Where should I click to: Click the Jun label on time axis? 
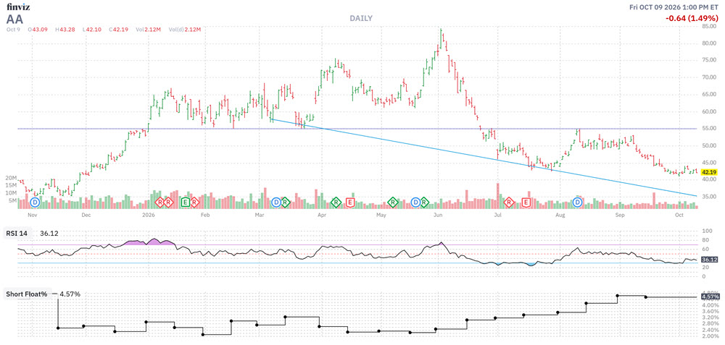pyautogui.click(x=436, y=215)
